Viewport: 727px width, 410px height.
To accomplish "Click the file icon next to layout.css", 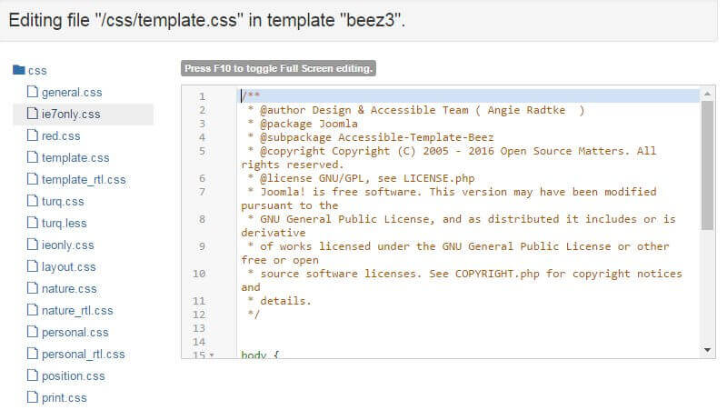I will pos(33,266).
